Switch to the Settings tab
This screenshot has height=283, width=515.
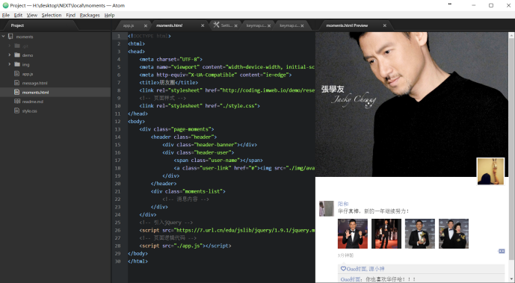(x=226, y=25)
